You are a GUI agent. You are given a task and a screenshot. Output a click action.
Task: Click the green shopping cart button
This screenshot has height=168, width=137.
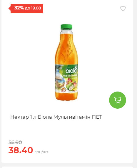point(118,100)
